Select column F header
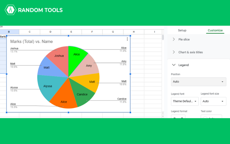Screen dimensions: 230x144 coord(92,32)
